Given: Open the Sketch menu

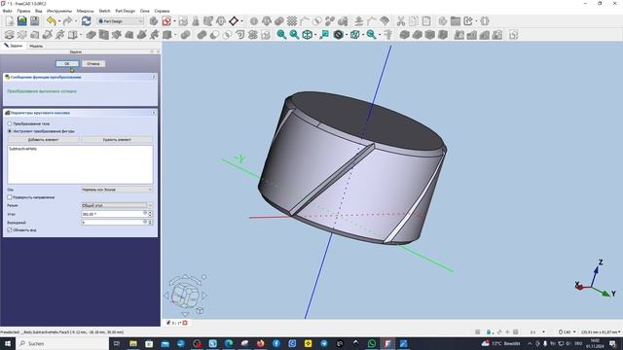Looking at the screenshot, I should pos(104,11).
